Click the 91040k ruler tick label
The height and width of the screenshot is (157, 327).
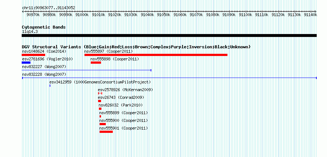coord(147,15)
